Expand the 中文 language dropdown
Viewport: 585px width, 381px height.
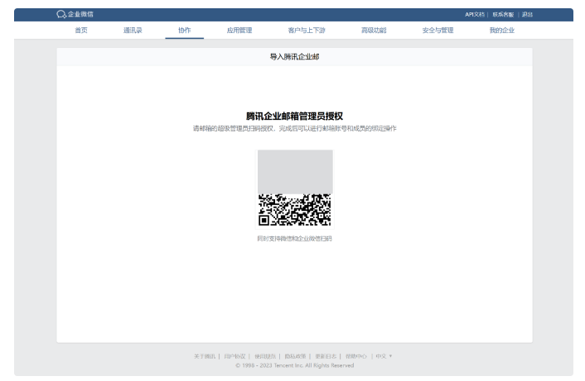point(384,356)
